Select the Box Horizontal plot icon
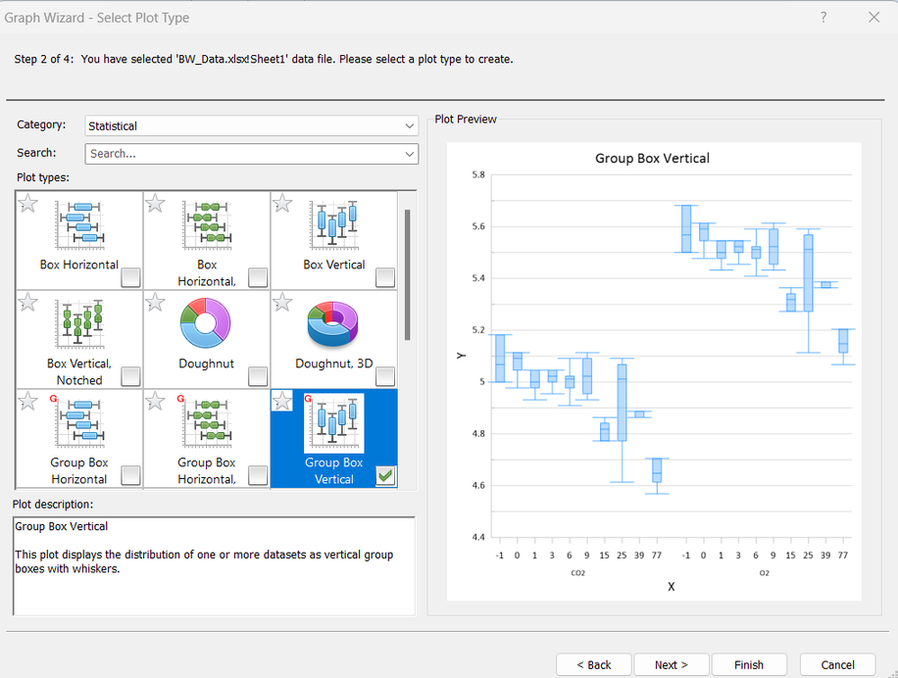The height and width of the screenshot is (678, 898). (79, 224)
